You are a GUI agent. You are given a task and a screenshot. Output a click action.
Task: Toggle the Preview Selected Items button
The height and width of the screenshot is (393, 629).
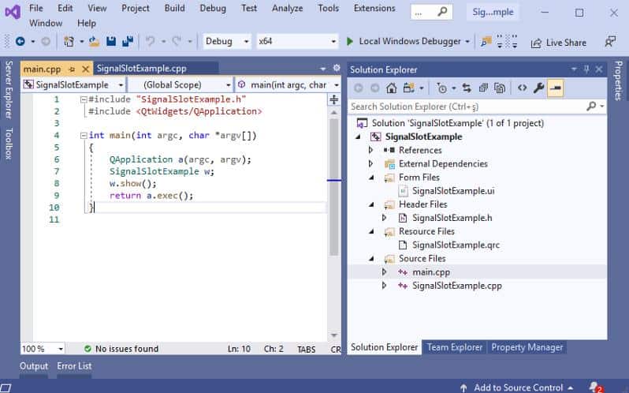[556, 88]
